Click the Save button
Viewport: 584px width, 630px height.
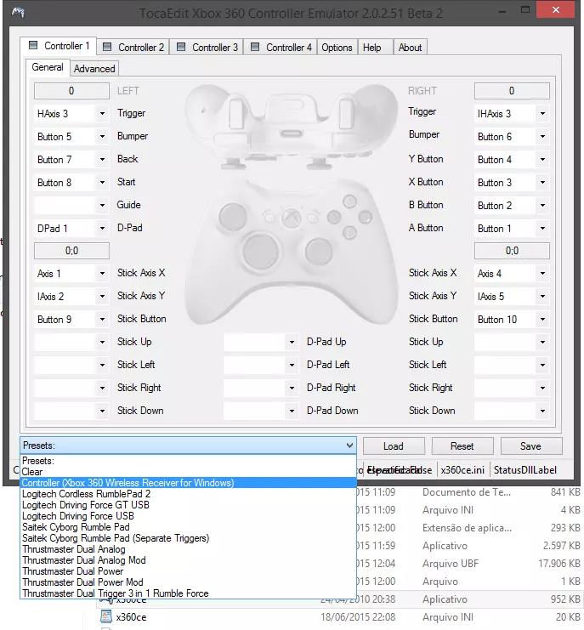coord(531,446)
